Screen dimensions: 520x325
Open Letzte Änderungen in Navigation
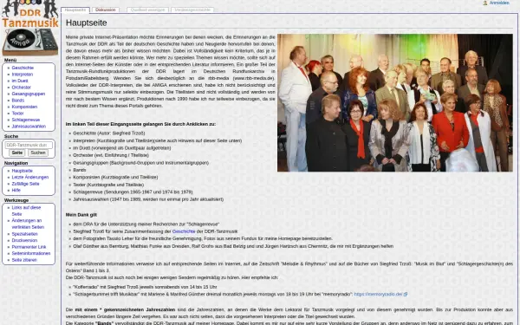coord(30,178)
